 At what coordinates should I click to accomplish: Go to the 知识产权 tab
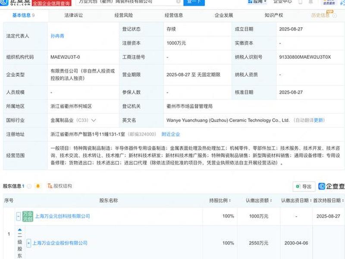(x=274, y=15)
